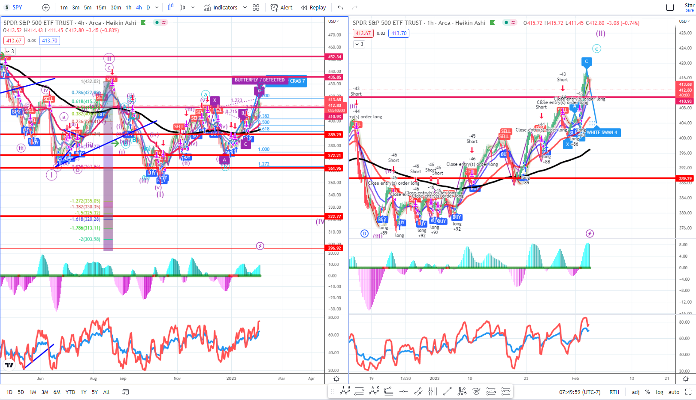Click the undo arrow
Screen dimensions: 696x400
pyautogui.click(x=340, y=7)
